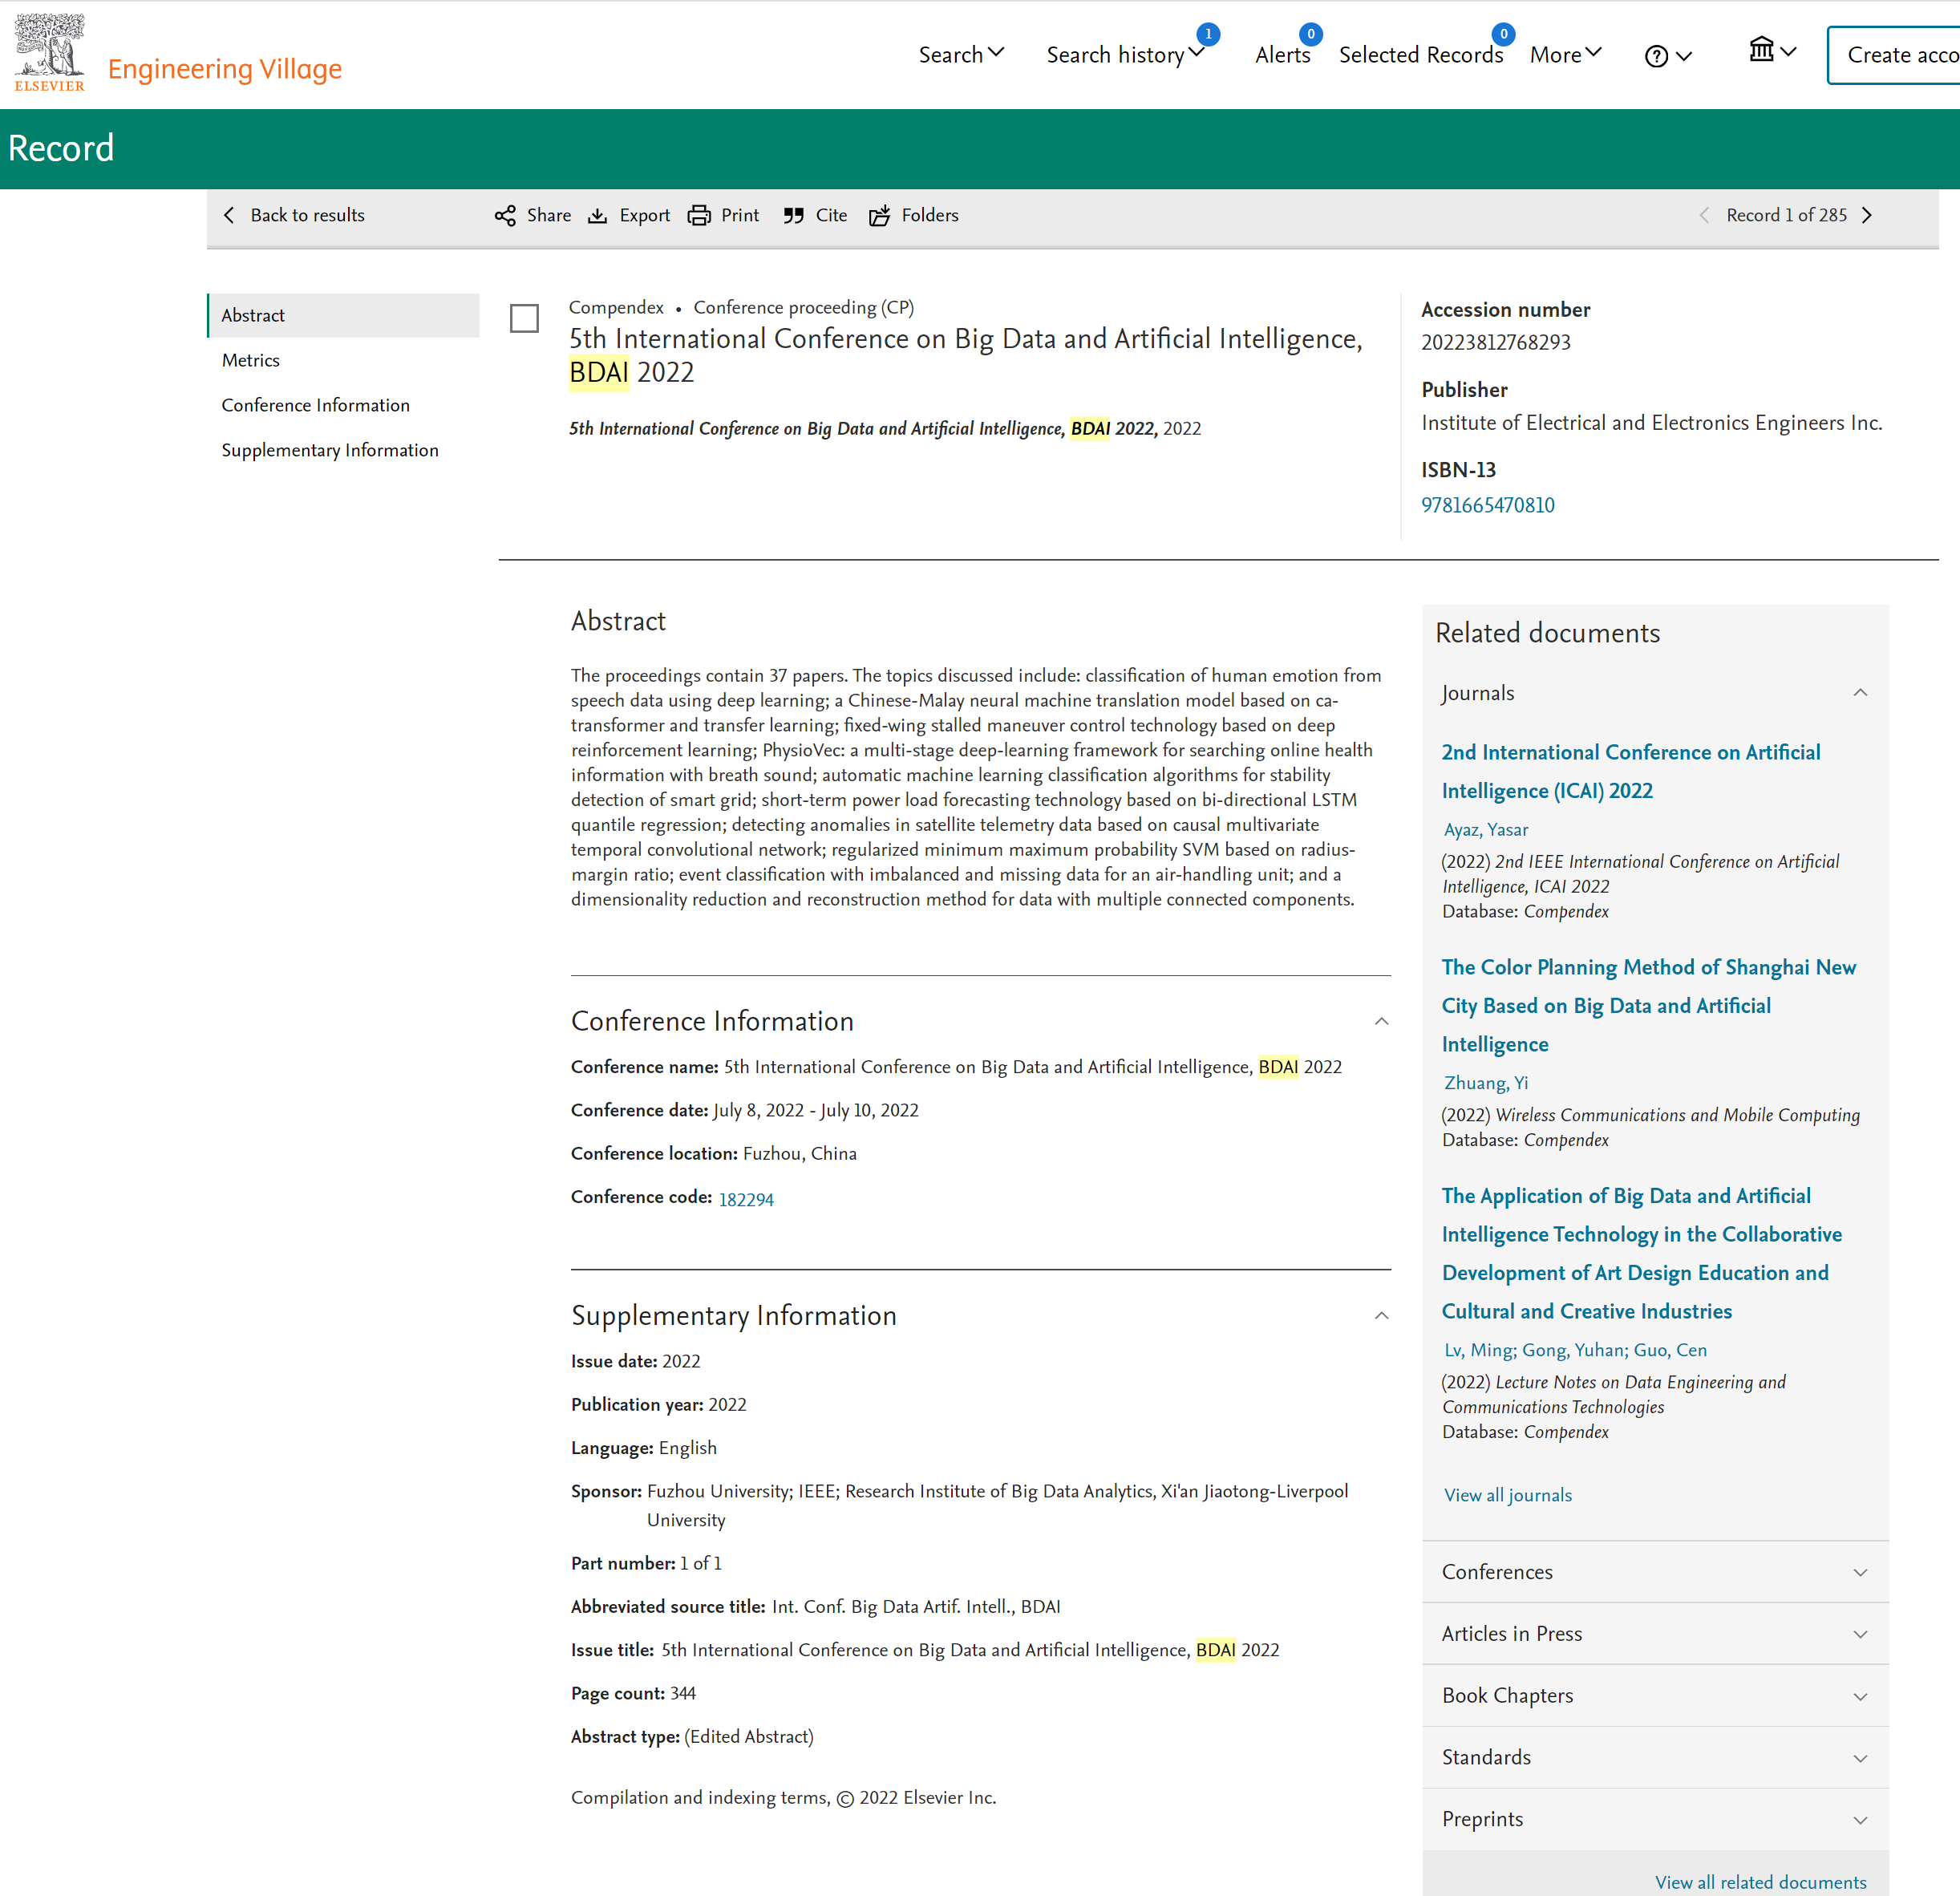This screenshot has height=1896, width=1960.
Task: Click the Print printer icon
Action: pos(699,216)
